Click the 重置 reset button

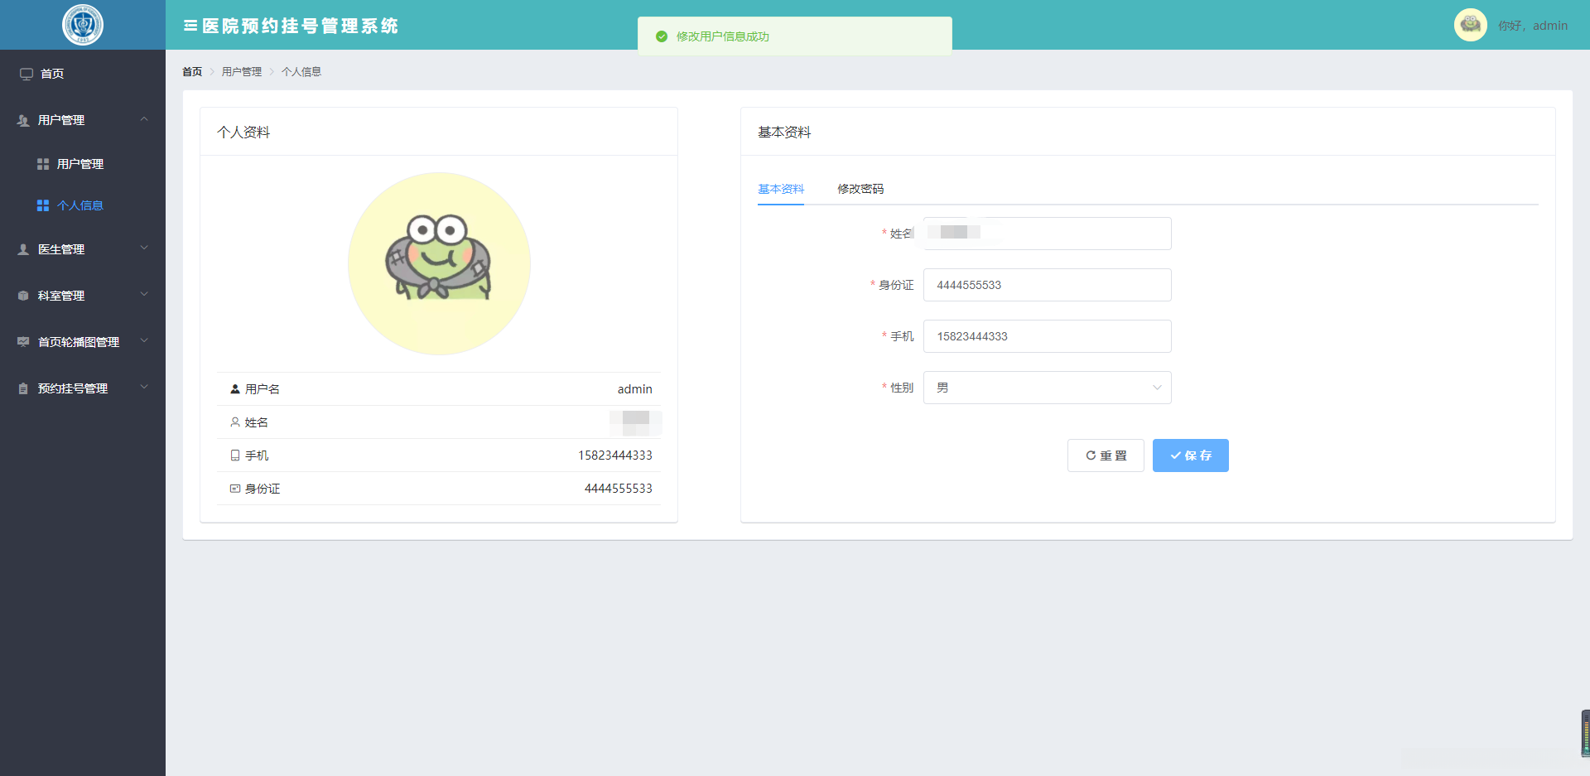[x=1106, y=455]
